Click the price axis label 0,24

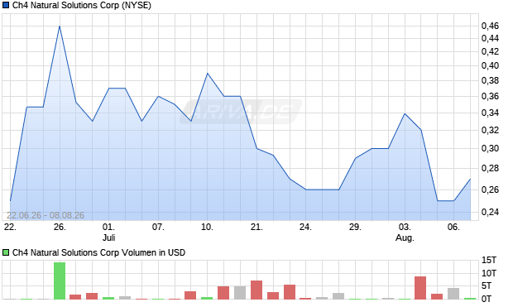(490, 212)
